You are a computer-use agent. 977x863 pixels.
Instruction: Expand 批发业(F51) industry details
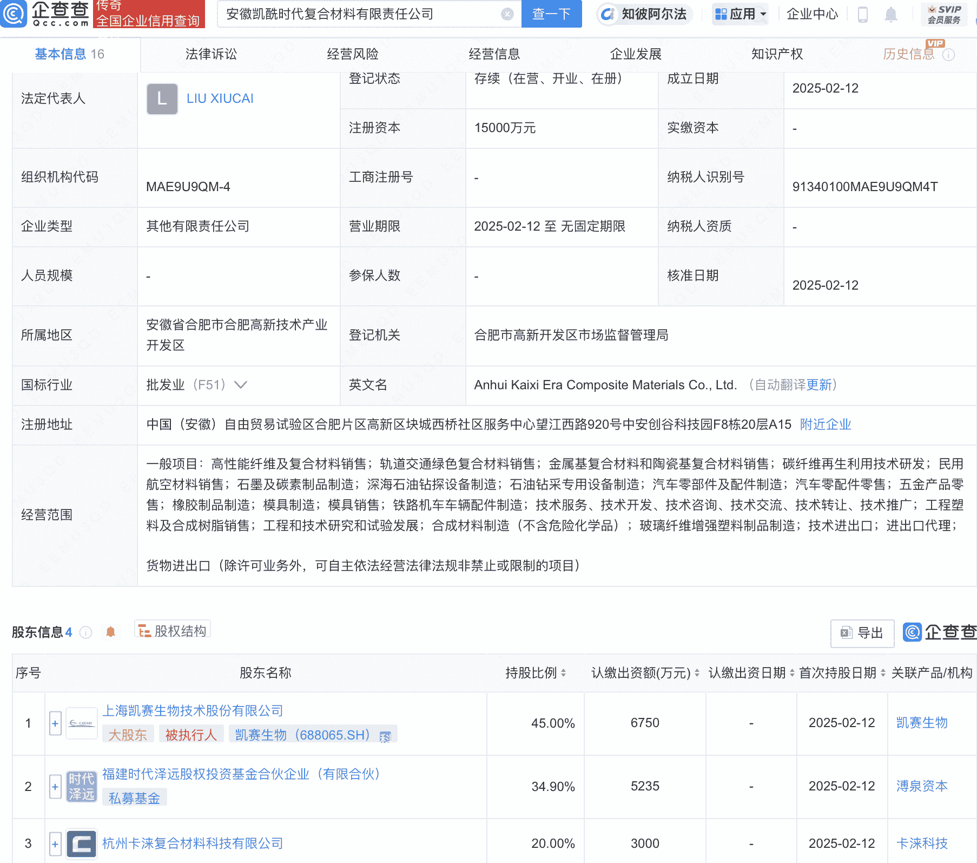point(240,385)
